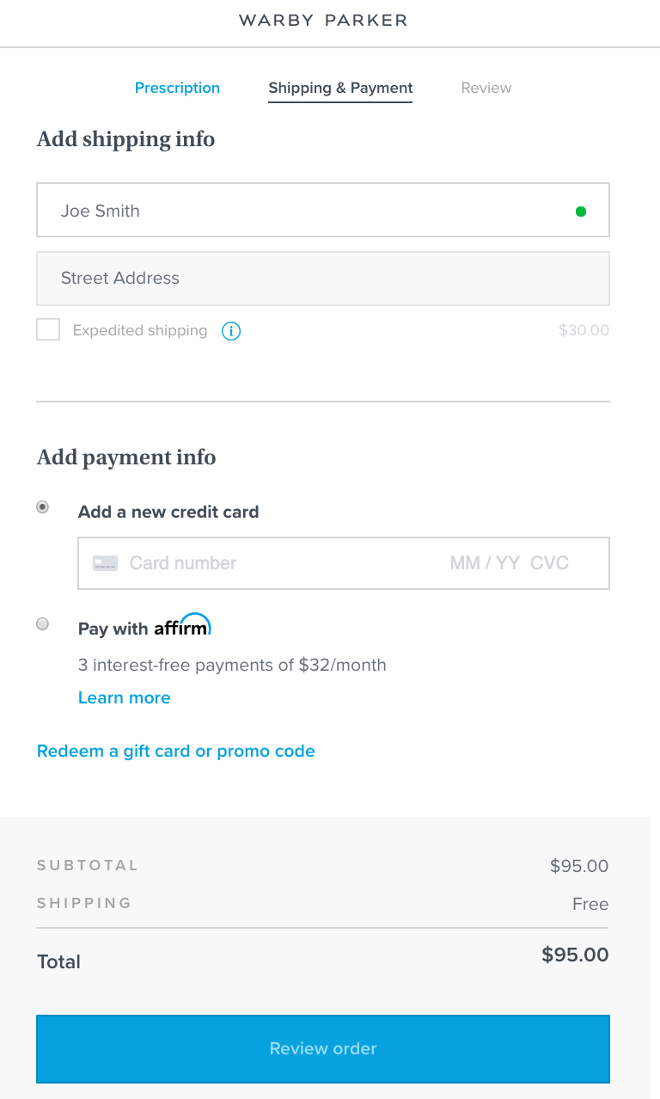Click the MM / YY expiry field
The image size is (660, 1099).
(485, 563)
